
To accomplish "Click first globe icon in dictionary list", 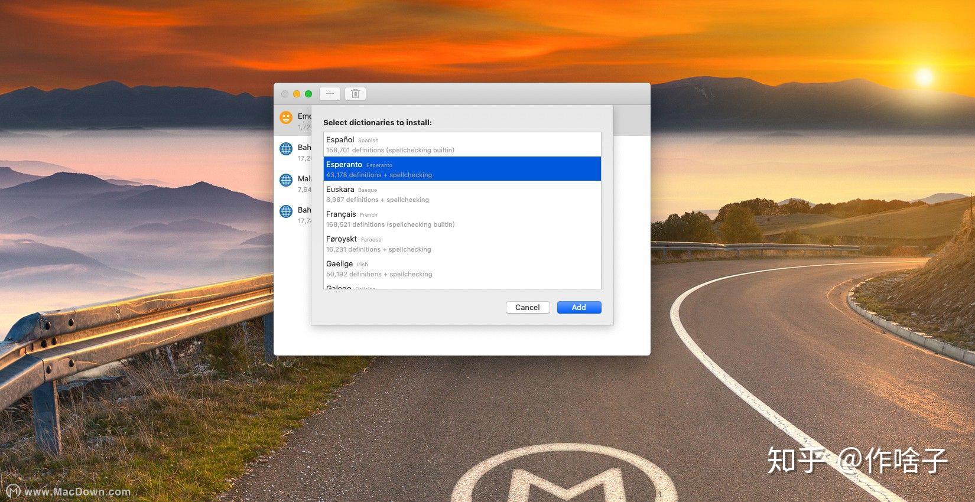I will tap(286, 149).
